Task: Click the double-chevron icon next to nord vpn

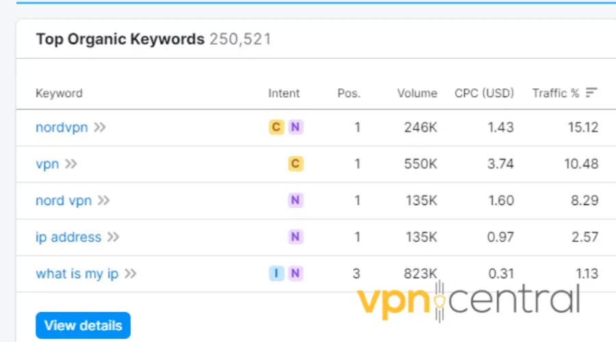Action: click(103, 200)
